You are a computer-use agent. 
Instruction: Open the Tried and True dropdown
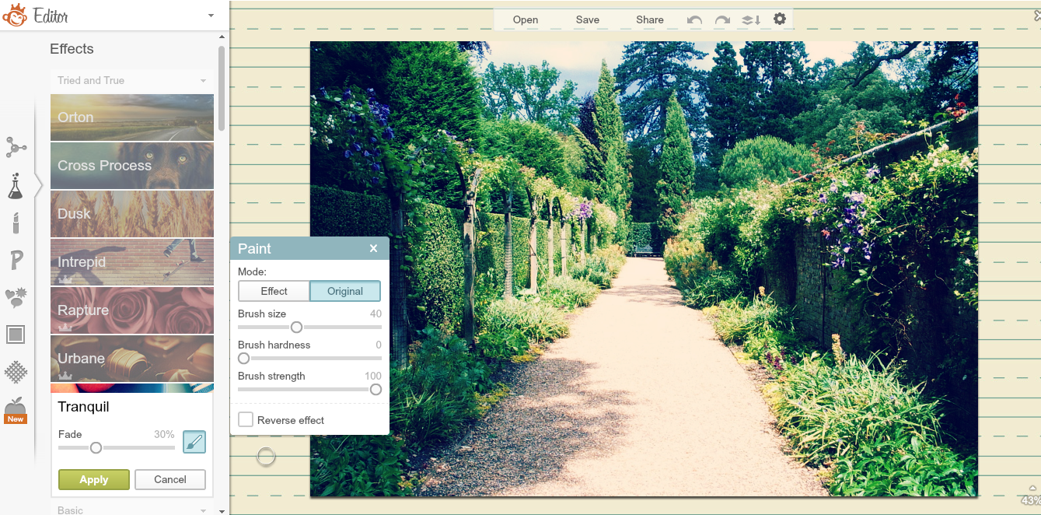coord(131,80)
